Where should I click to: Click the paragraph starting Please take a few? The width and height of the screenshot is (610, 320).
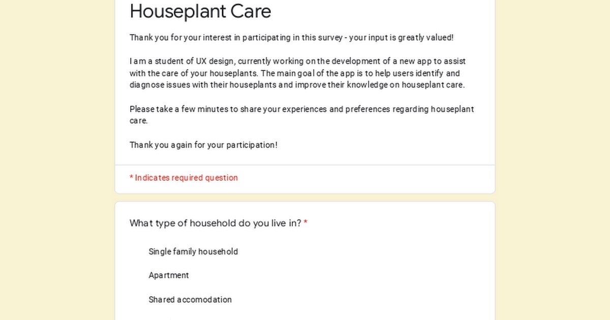(302, 115)
